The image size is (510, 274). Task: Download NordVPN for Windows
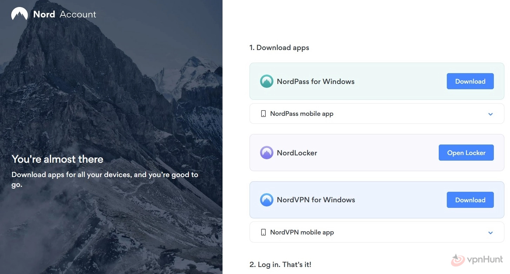click(x=470, y=200)
